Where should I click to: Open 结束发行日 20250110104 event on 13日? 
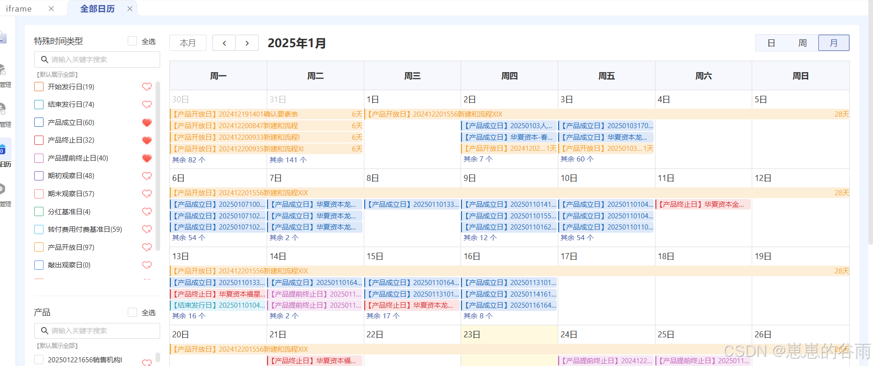tap(218, 305)
